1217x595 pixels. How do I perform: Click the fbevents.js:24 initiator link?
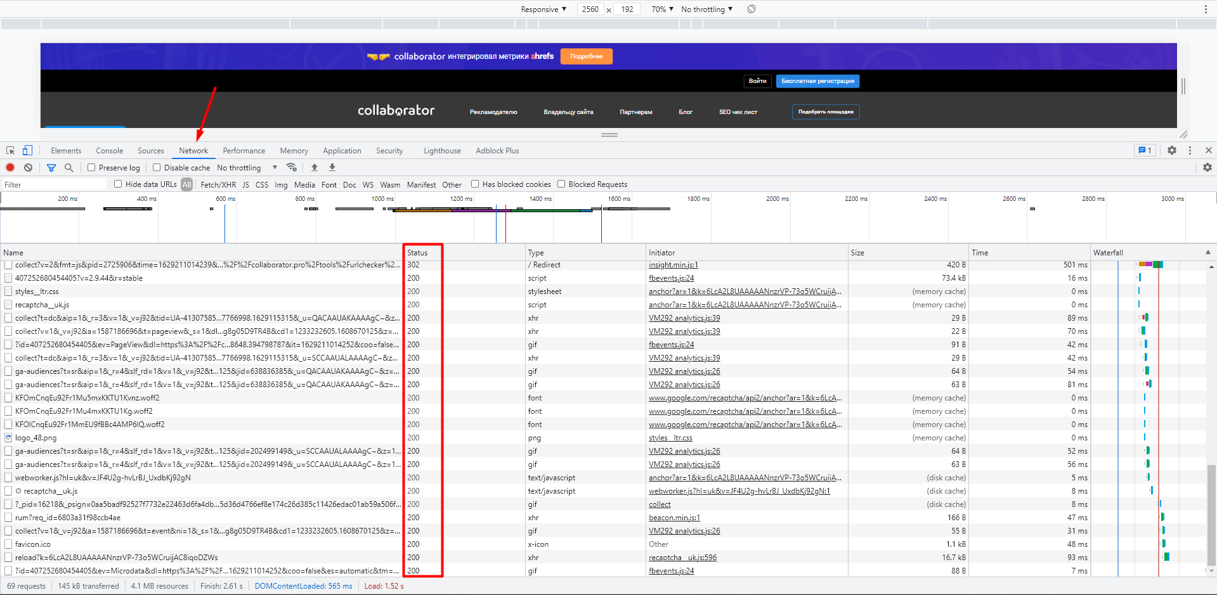671,278
